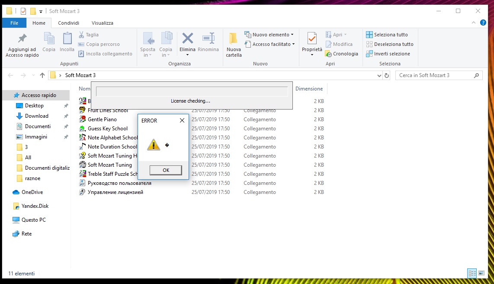
Task: Switch to the Condividi ribbon tab
Action: click(68, 23)
